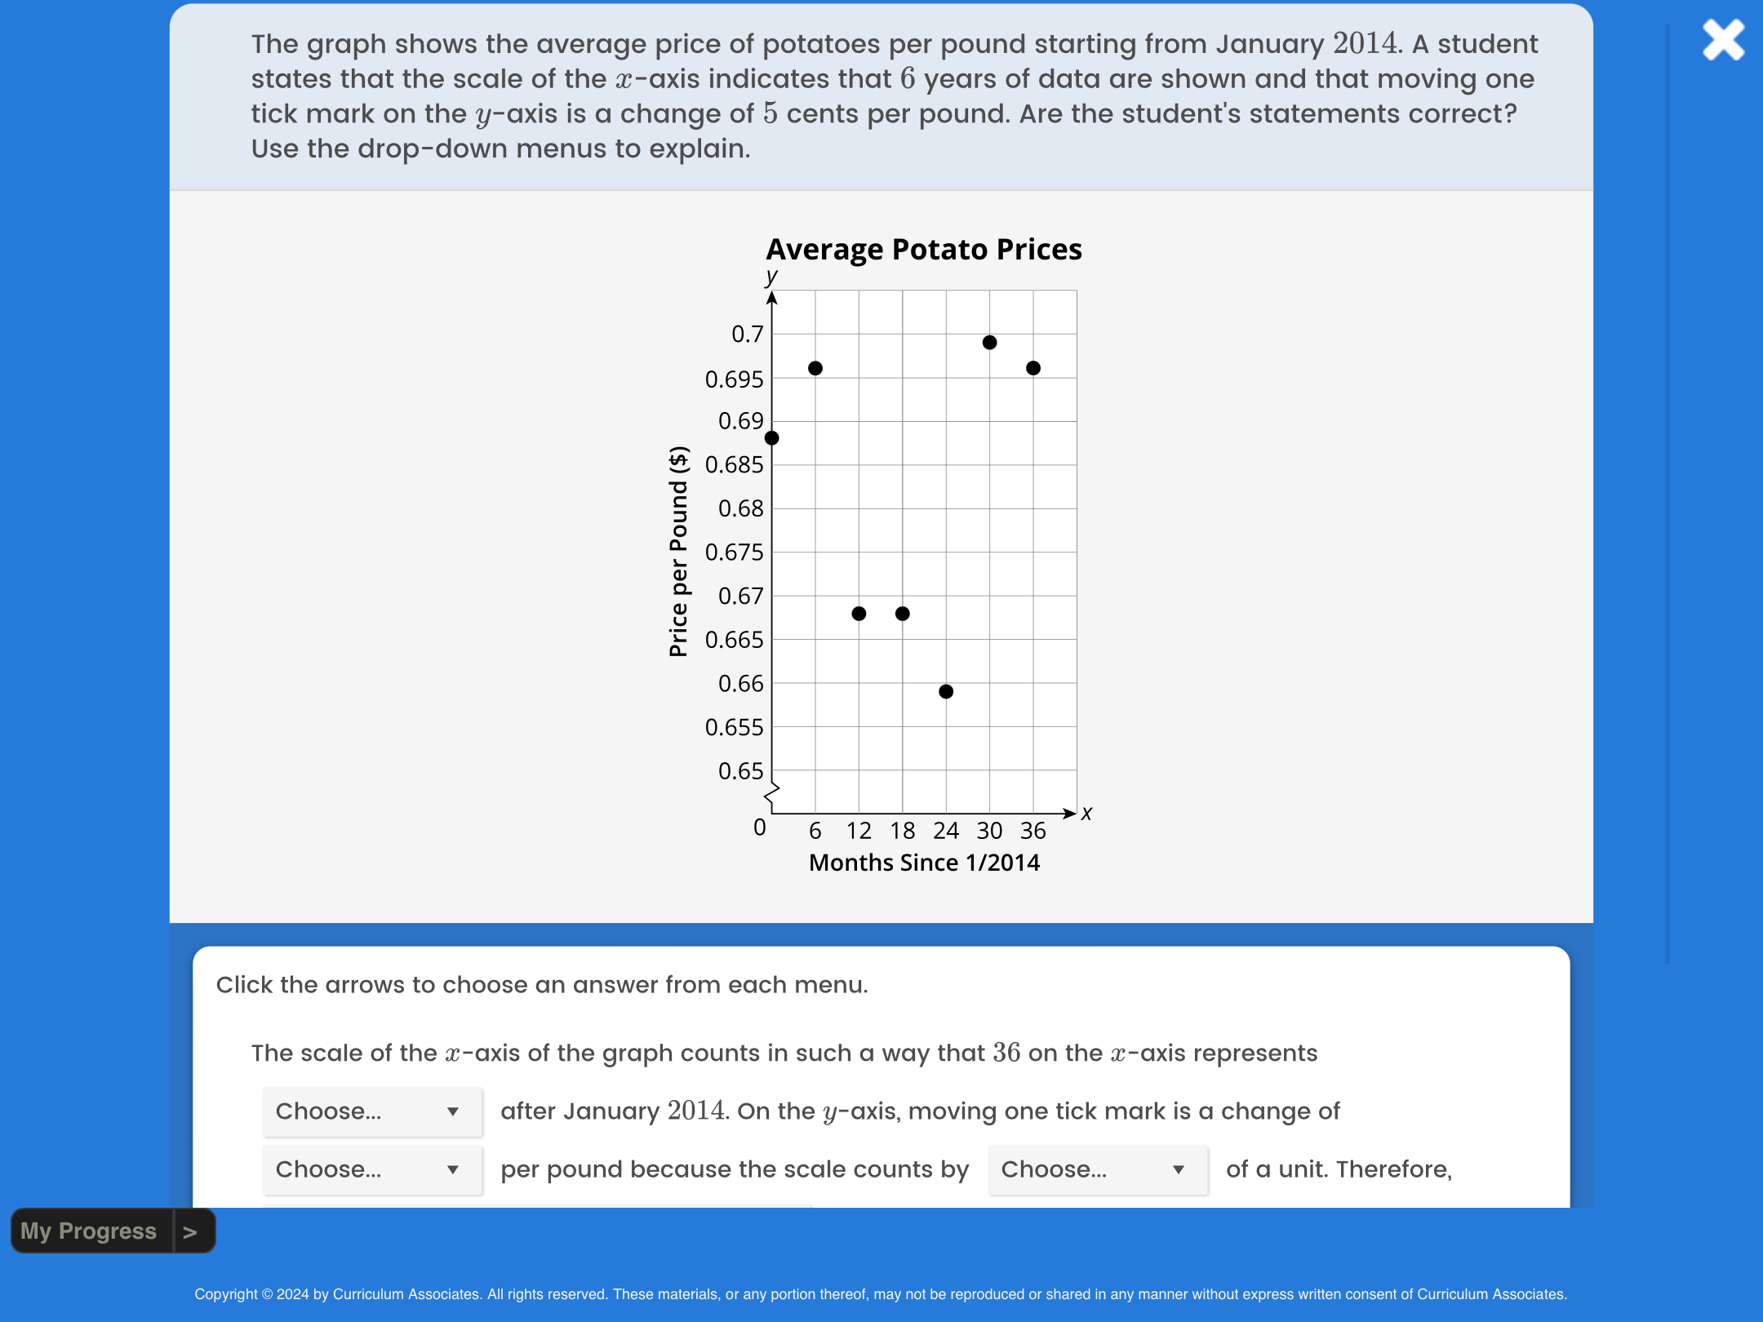Click the My Progress button

tap(87, 1231)
